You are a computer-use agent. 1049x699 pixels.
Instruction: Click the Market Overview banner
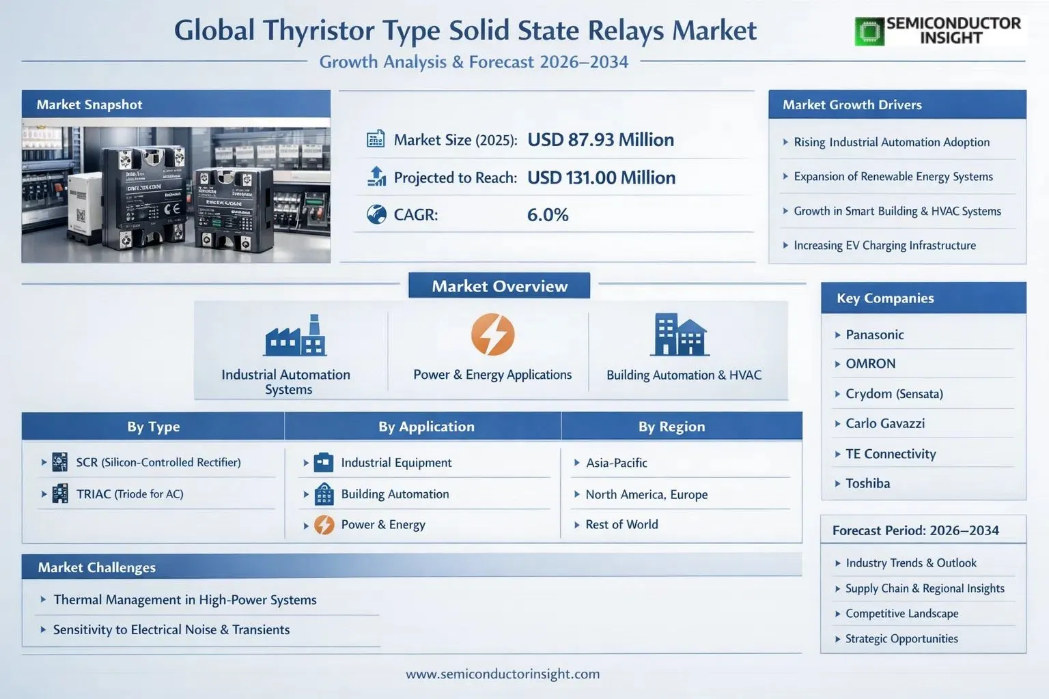click(x=499, y=286)
